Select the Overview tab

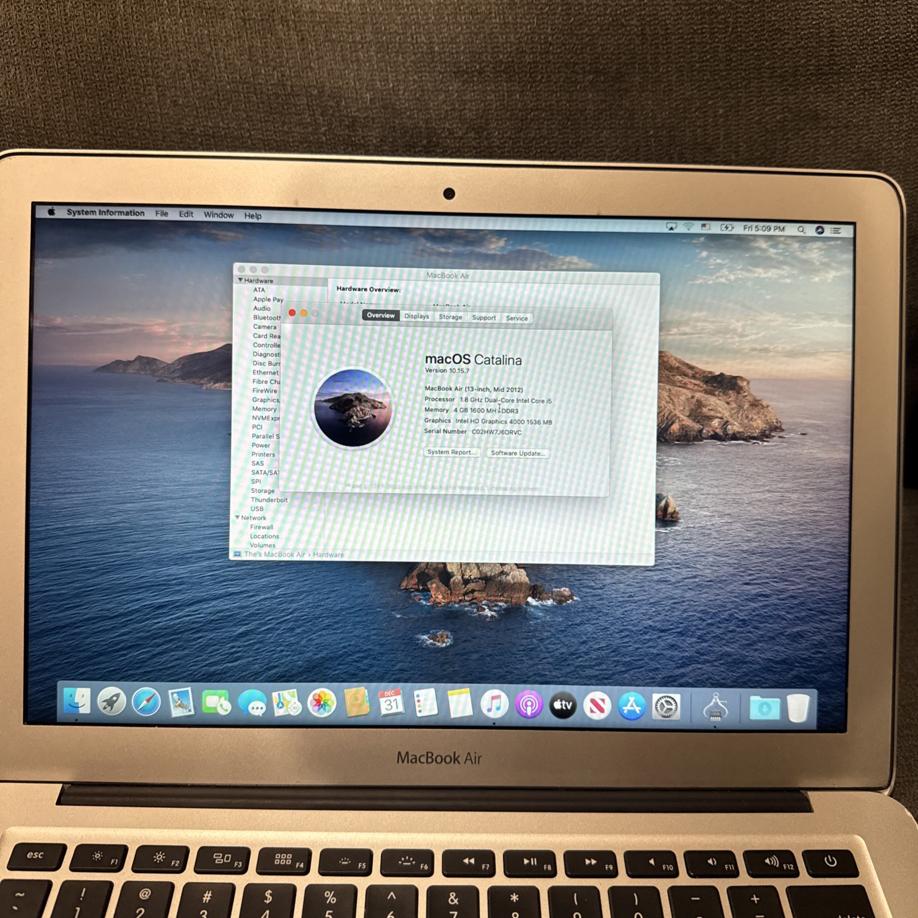point(380,316)
